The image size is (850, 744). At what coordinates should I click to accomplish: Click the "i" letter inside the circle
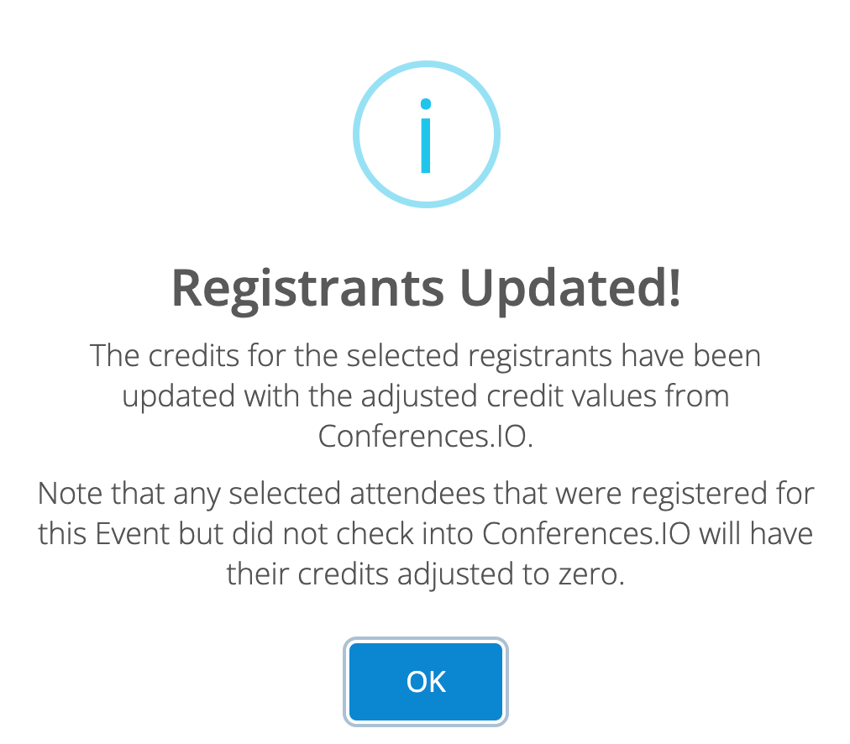(x=426, y=135)
